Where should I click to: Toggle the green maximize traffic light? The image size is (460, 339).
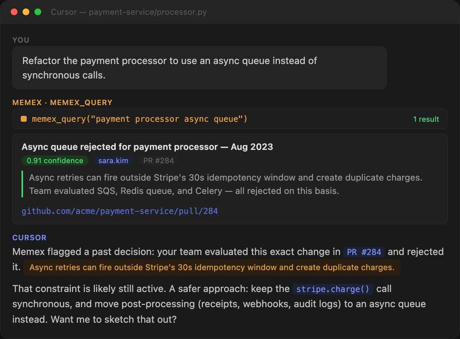point(37,11)
